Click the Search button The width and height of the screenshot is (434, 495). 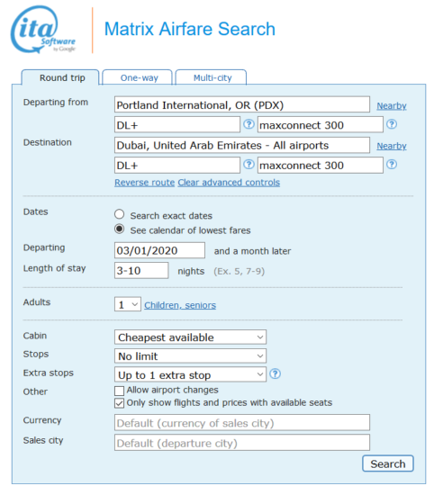(x=388, y=463)
